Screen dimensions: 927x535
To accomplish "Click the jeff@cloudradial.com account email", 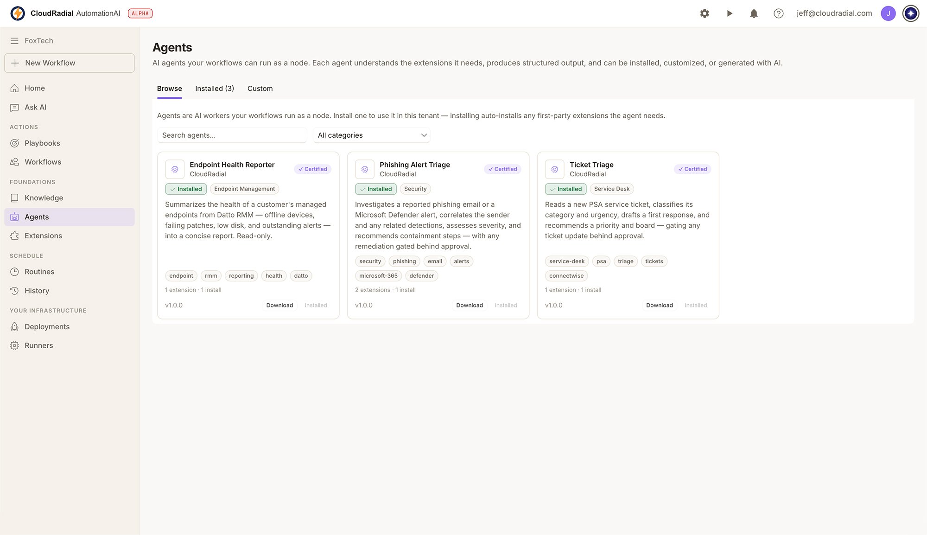I will coord(834,13).
